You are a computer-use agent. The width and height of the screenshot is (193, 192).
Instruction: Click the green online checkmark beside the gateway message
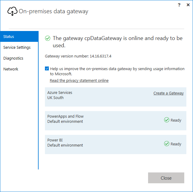coord(47,38)
